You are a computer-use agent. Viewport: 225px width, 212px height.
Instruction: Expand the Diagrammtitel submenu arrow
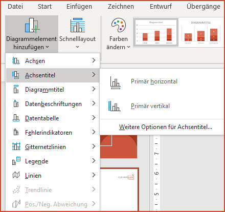[x=94, y=89]
